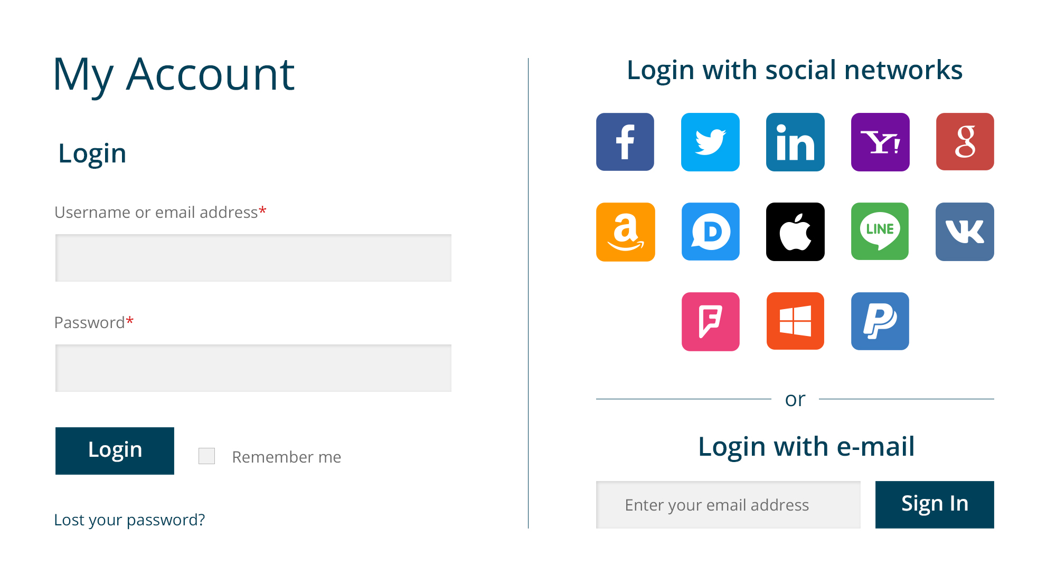Sign in using the LinkedIn icon
Image resolution: width=1056 pixels, height=586 pixels.
tap(795, 141)
